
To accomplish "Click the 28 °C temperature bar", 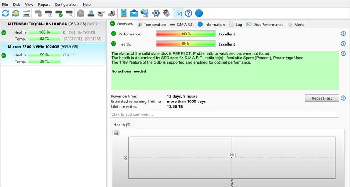I will pos(44,61).
